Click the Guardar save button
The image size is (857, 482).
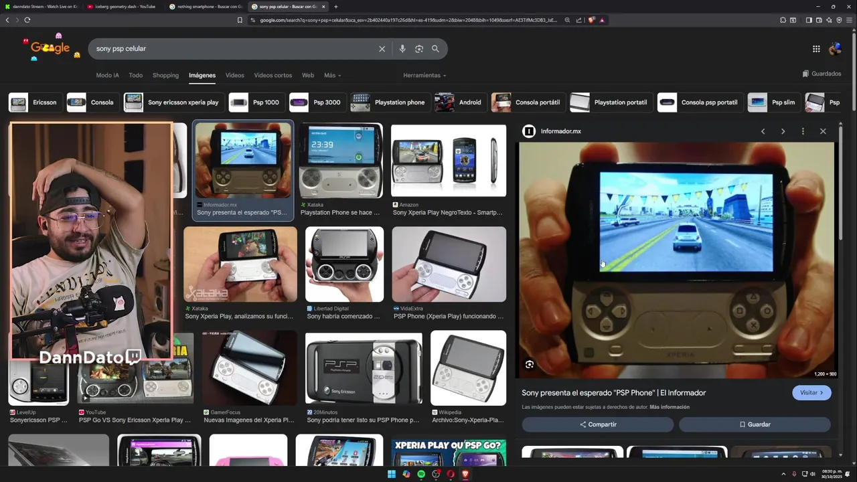755,424
